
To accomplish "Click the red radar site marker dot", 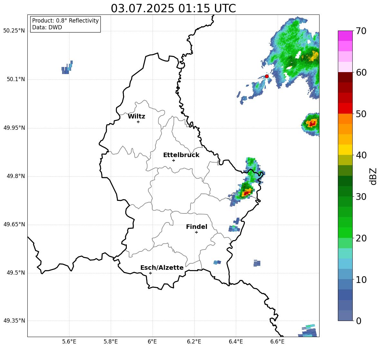I will point(266,76).
